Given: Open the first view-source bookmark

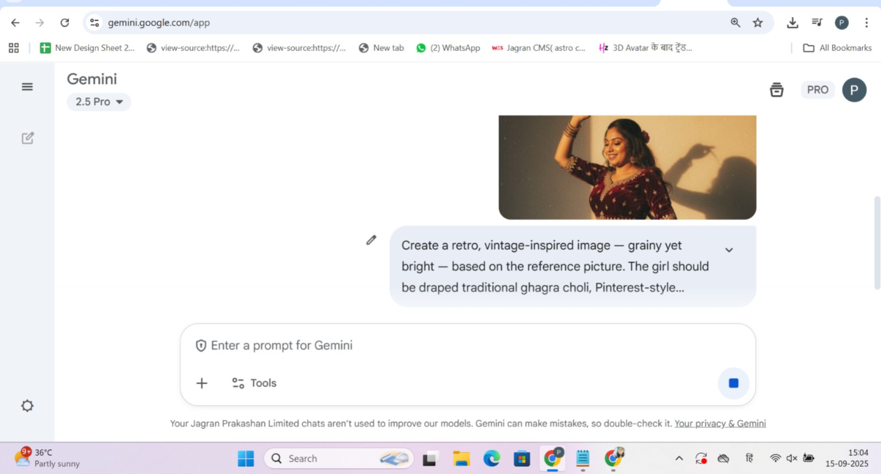Looking at the screenshot, I should click(x=193, y=48).
